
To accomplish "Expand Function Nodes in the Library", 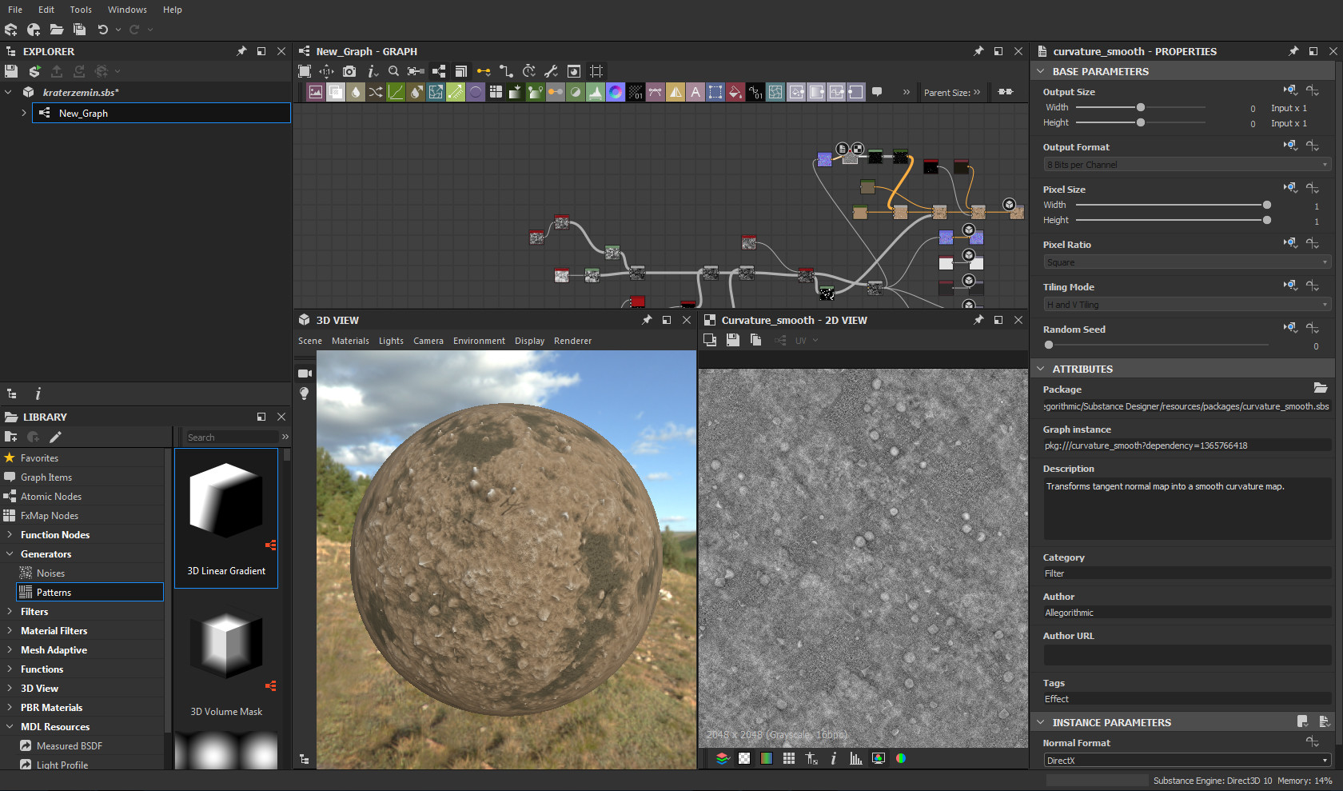I will 10,534.
